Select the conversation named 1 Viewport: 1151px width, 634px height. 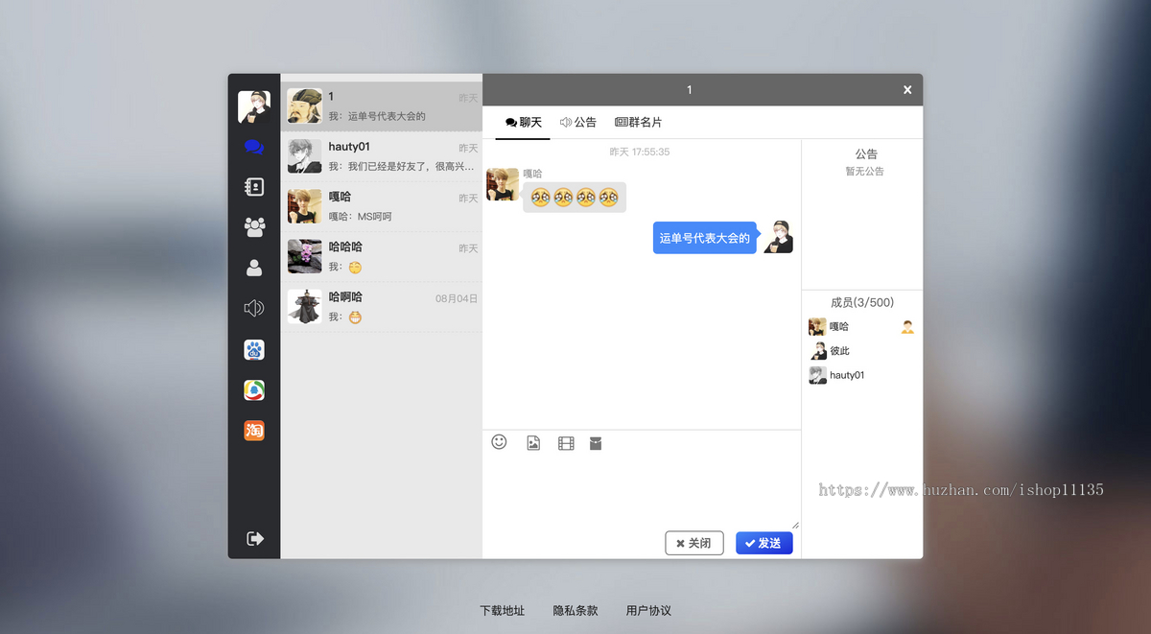(381, 106)
